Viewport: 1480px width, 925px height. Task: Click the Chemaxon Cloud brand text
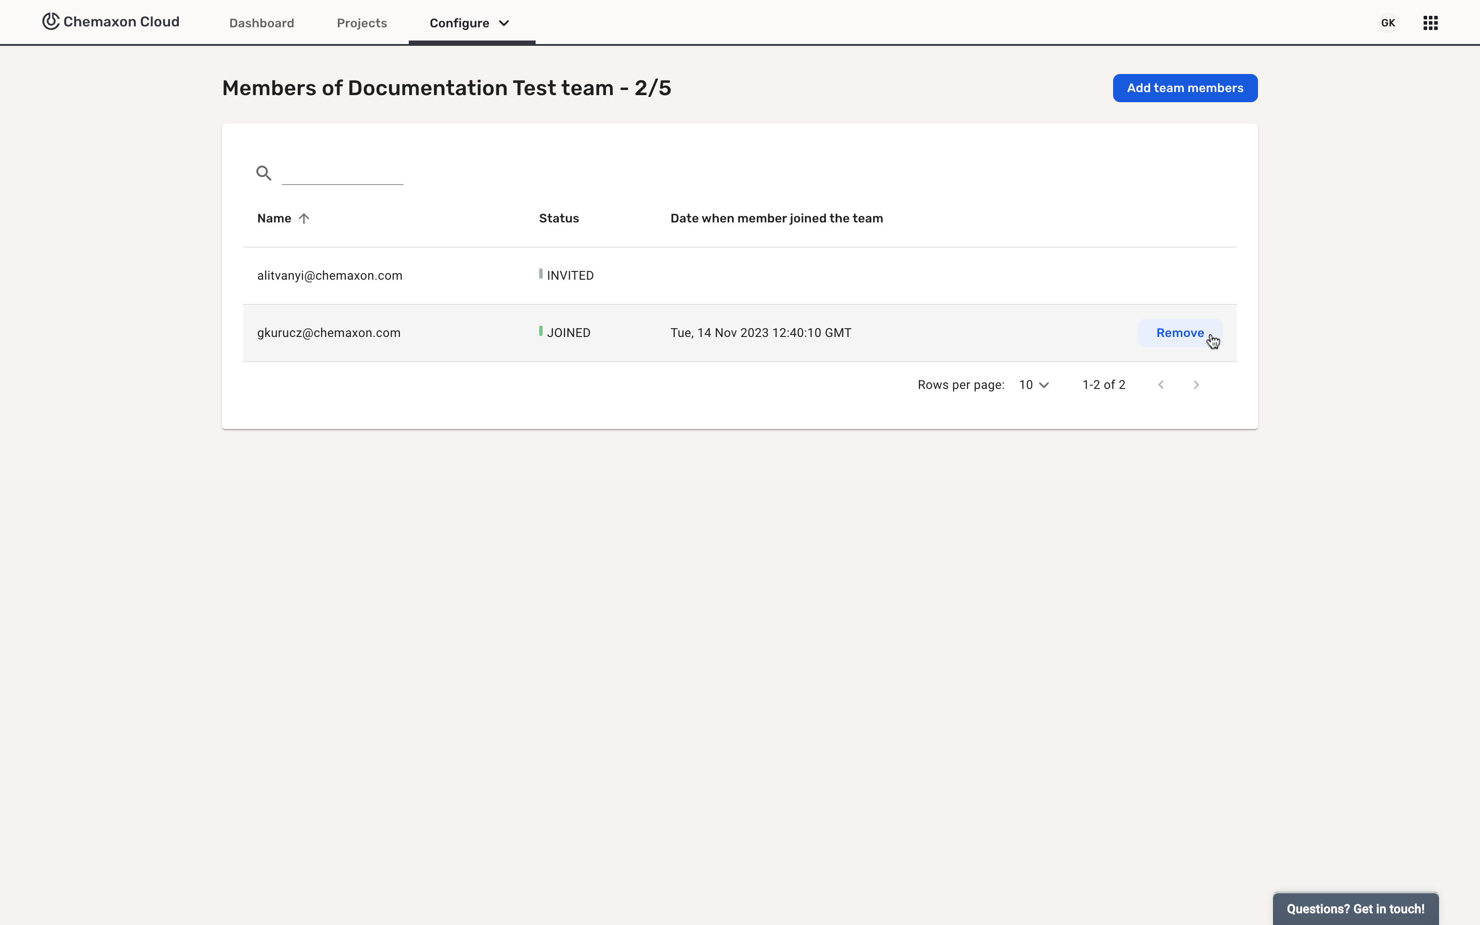[x=121, y=22]
